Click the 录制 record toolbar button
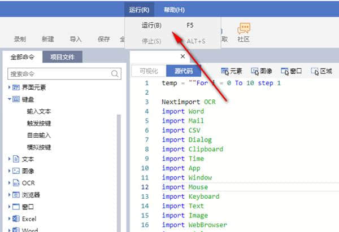The height and width of the screenshot is (232, 339). 20,39
